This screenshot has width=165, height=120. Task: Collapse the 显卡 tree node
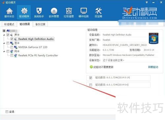[4, 43]
